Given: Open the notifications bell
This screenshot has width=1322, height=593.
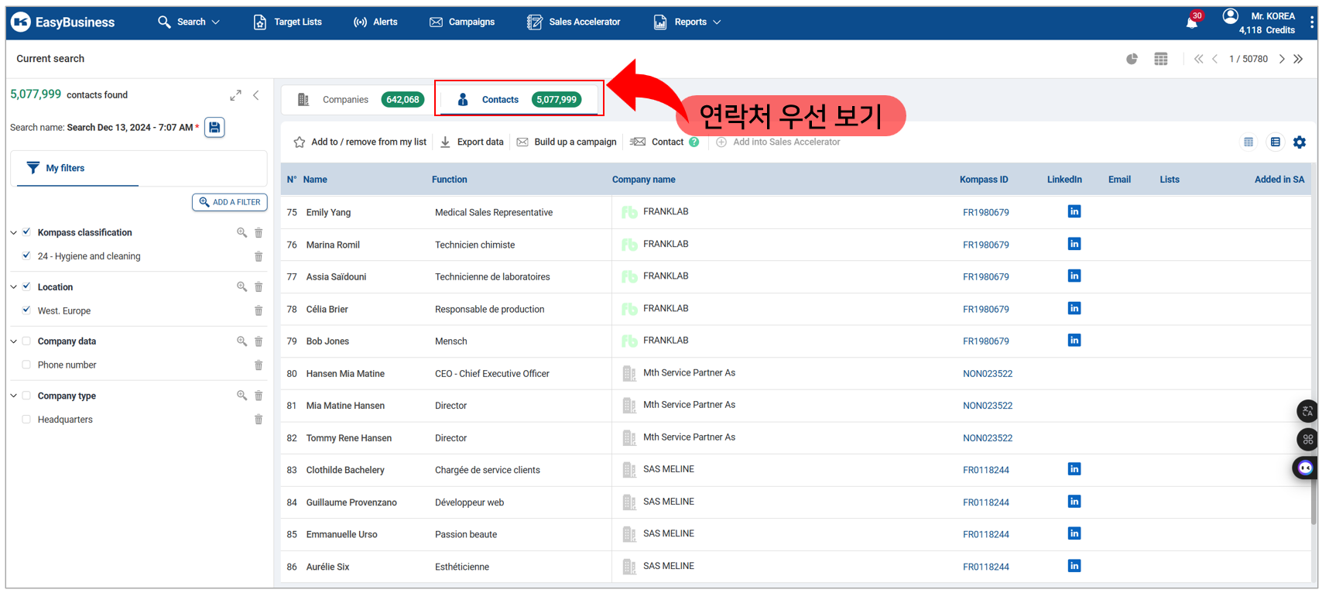Looking at the screenshot, I should (x=1191, y=22).
